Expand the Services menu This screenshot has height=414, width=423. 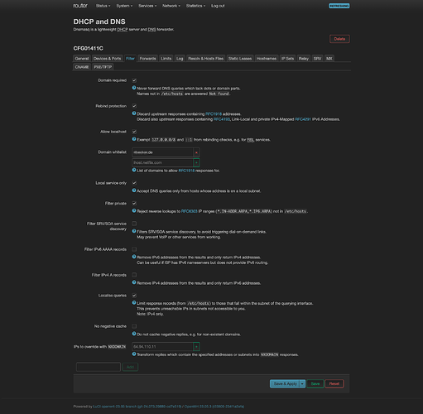click(147, 6)
